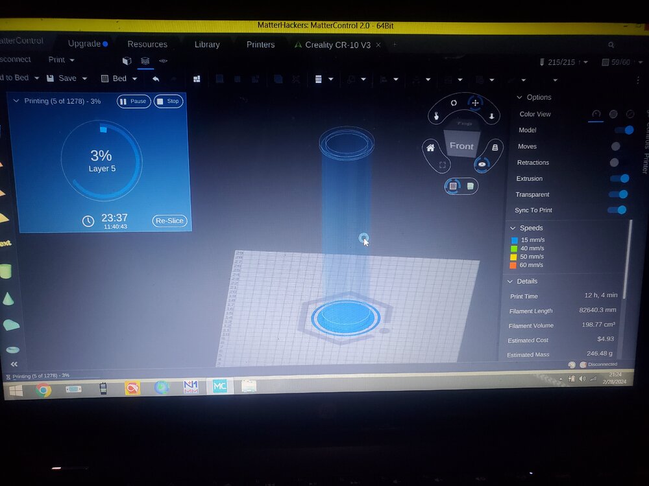649x486 pixels.
Task: Click the undo arrow in toolbar
Action: pyautogui.click(x=156, y=78)
